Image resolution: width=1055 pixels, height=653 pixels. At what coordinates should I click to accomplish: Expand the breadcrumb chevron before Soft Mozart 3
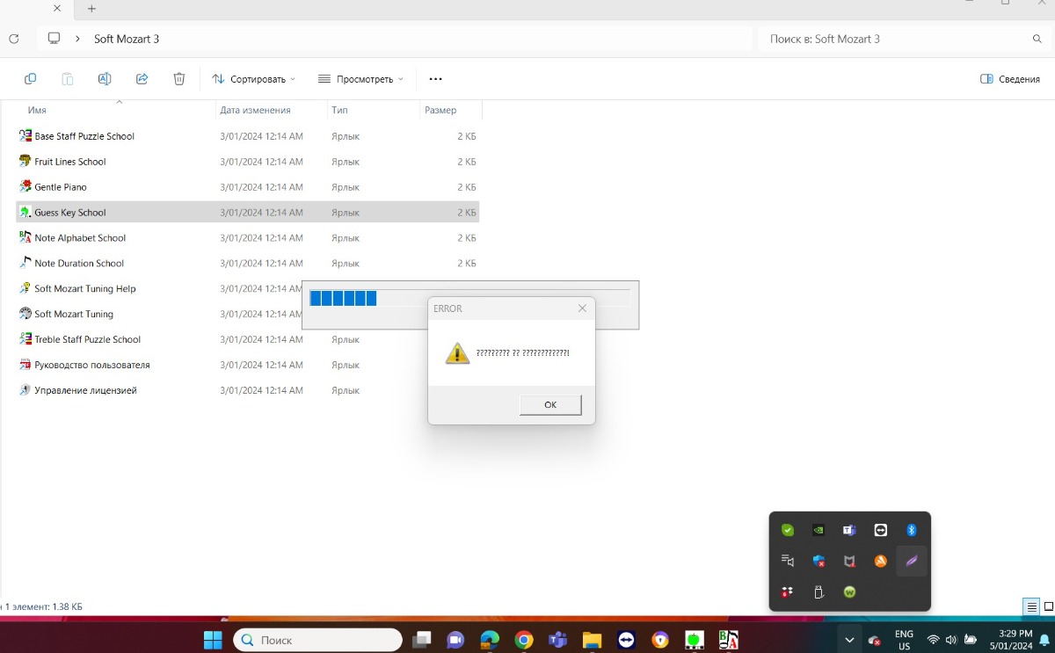click(77, 39)
